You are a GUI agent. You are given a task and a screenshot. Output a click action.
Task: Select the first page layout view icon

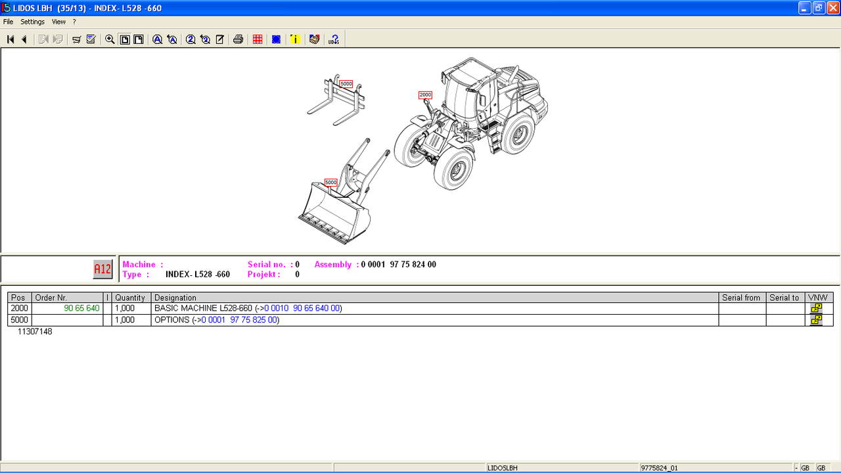pos(124,39)
